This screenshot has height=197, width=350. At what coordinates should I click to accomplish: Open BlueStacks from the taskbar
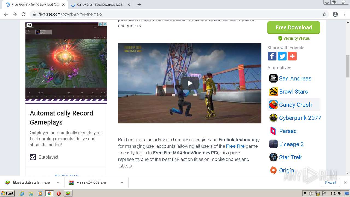click(68, 193)
